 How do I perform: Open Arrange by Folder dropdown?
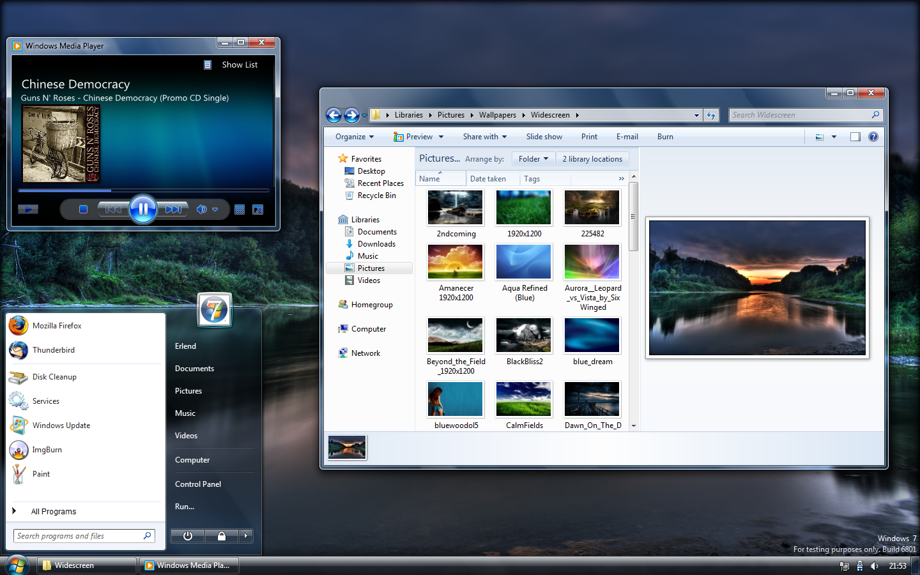(533, 159)
